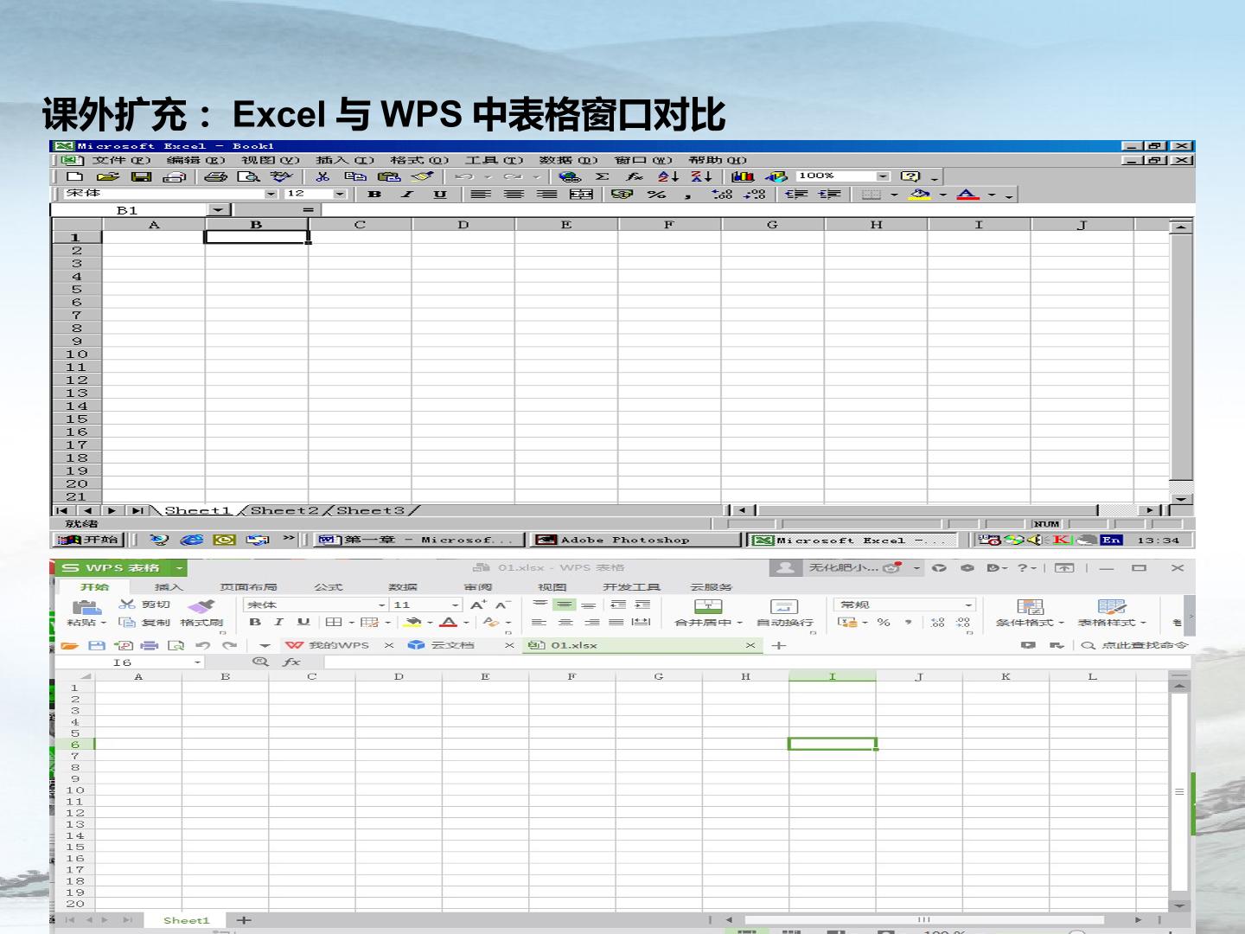1245x934 pixels.
Task: Toggle Italic I in WPS ribbon
Action: point(278,622)
